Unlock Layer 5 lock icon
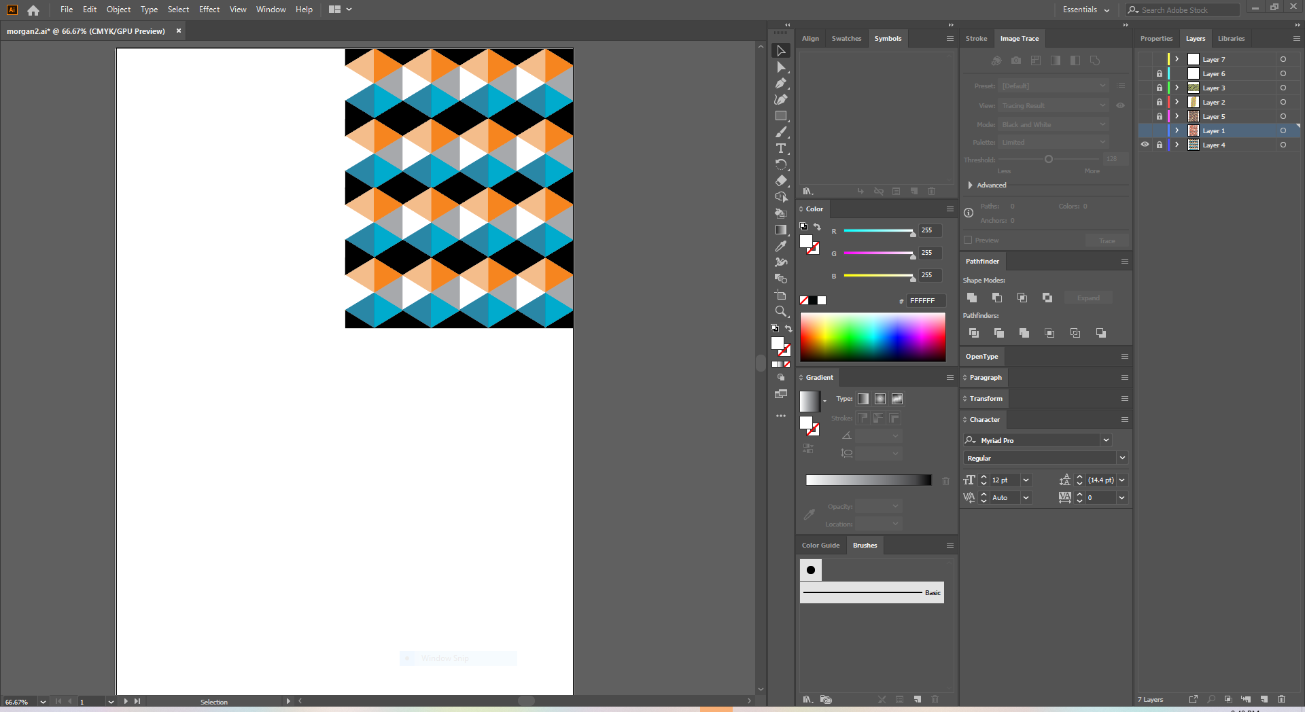This screenshot has width=1305, height=712. [x=1160, y=116]
